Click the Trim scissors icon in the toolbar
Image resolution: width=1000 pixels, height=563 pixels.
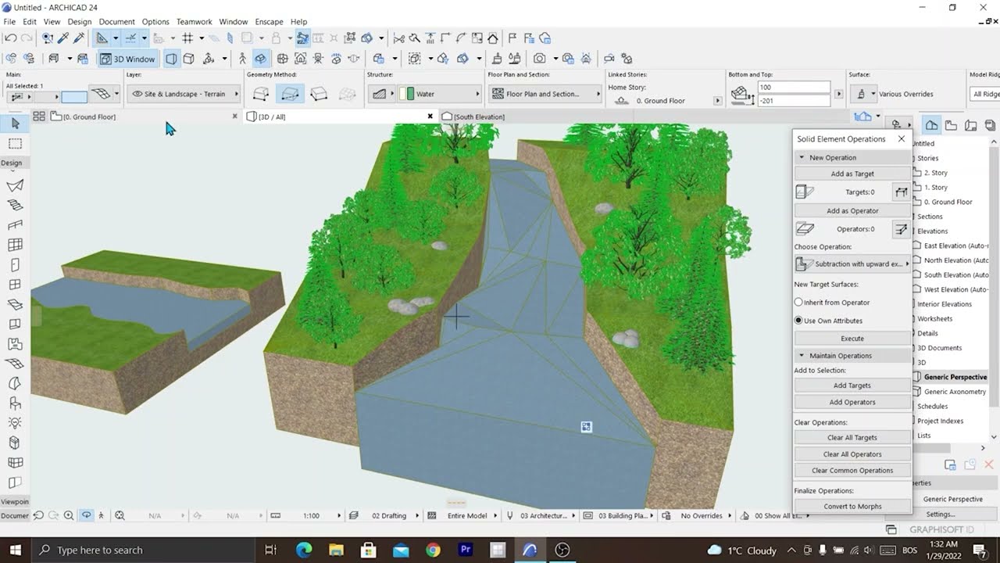pyautogui.click(x=399, y=38)
